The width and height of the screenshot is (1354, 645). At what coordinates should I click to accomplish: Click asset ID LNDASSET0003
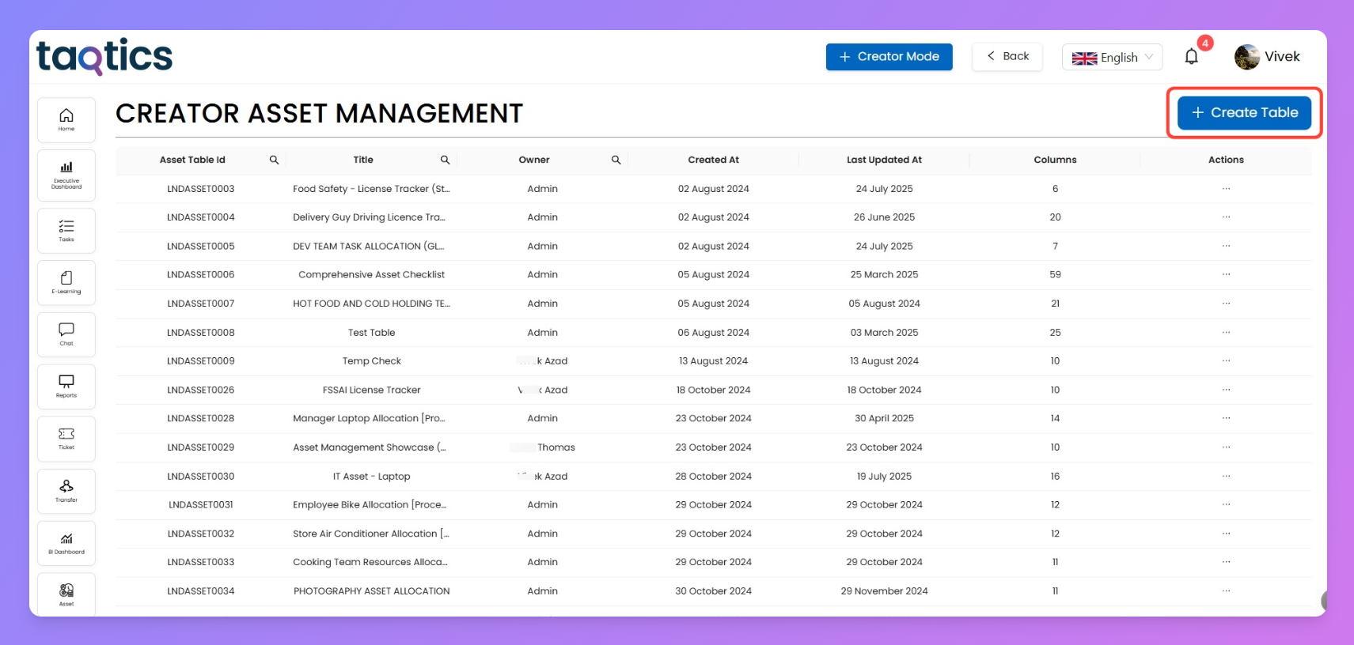201,189
